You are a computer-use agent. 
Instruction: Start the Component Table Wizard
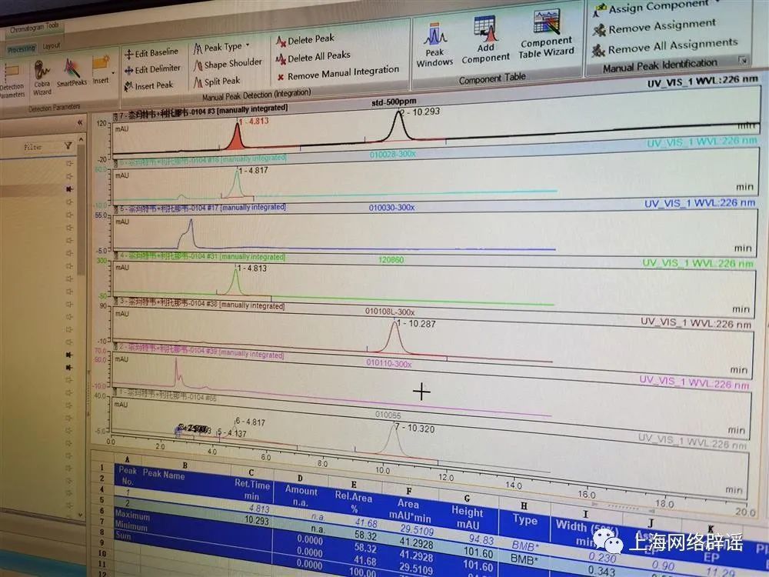click(546, 35)
